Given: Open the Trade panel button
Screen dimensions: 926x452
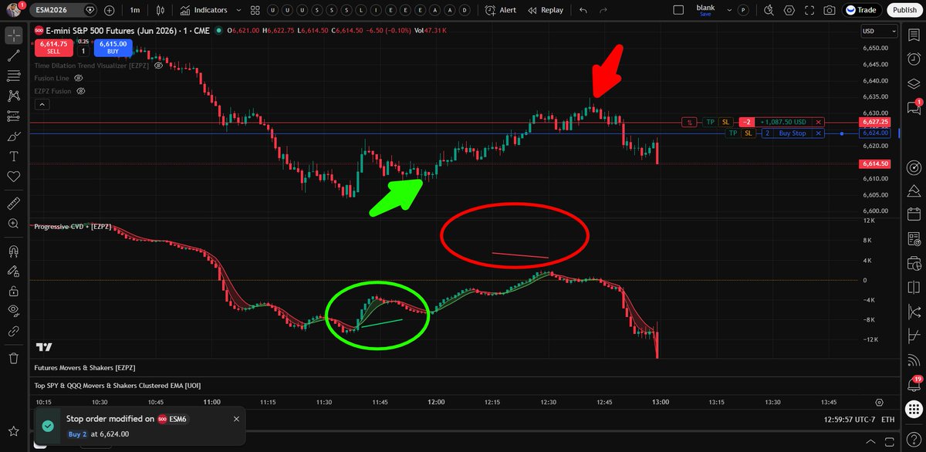Looking at the screenshot, I should pyautogui.click(x=860, y=10).
